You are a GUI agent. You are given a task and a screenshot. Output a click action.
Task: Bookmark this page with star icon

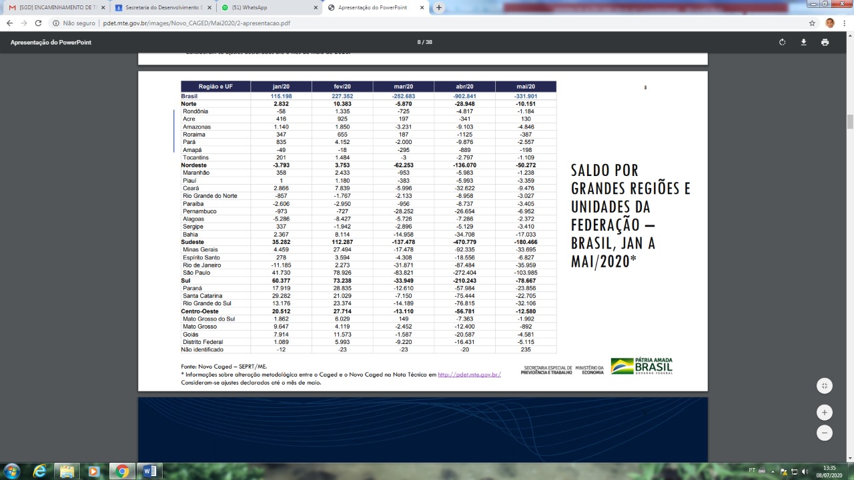(x=812, y=23)
